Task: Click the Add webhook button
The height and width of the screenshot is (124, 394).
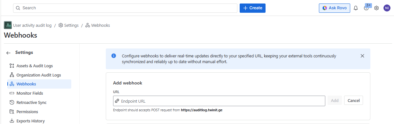Action: [335, 101]
